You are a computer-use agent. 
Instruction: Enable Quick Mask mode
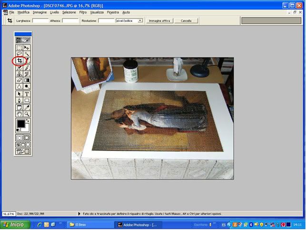[27, 138]
